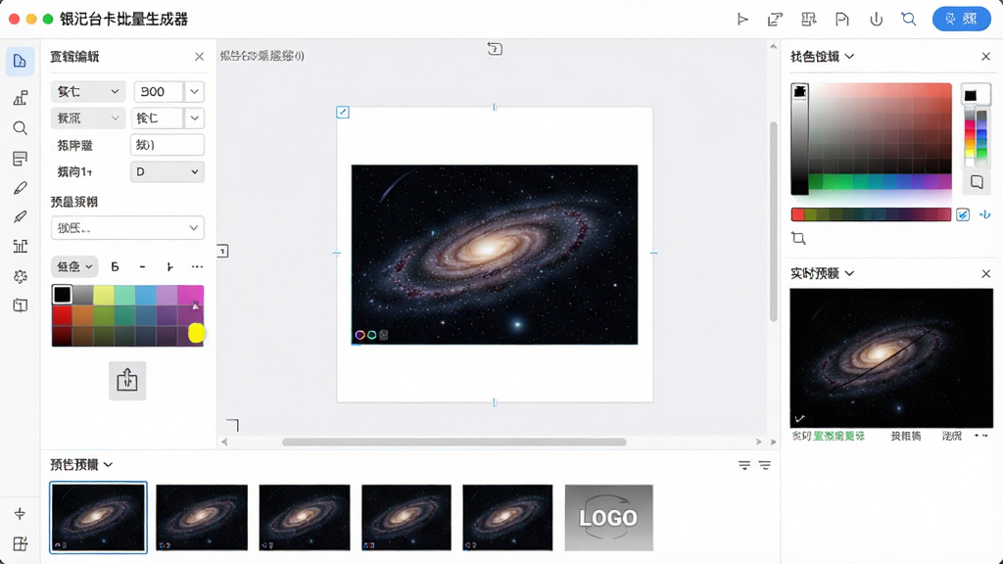Select the text list tool in left sidebar

coord(20,158)
